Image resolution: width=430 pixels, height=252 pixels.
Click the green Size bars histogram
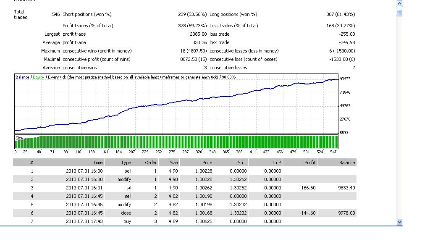[176, 142]
